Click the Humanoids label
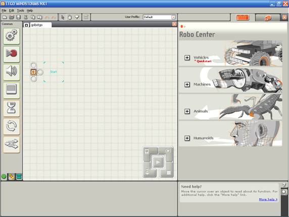Image resolution: width=289 pixels, height=217 pixels. point(204,138)
